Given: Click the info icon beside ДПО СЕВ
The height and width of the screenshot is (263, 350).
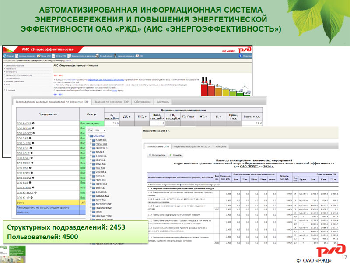Looking at the screenshot, I should 30,182.
